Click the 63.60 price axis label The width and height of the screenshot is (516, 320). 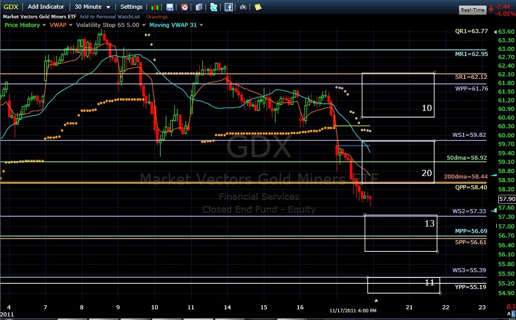coord(506,32)
